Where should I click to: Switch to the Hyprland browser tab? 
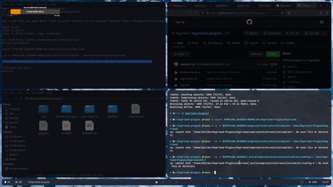click(x=284, y=6)
